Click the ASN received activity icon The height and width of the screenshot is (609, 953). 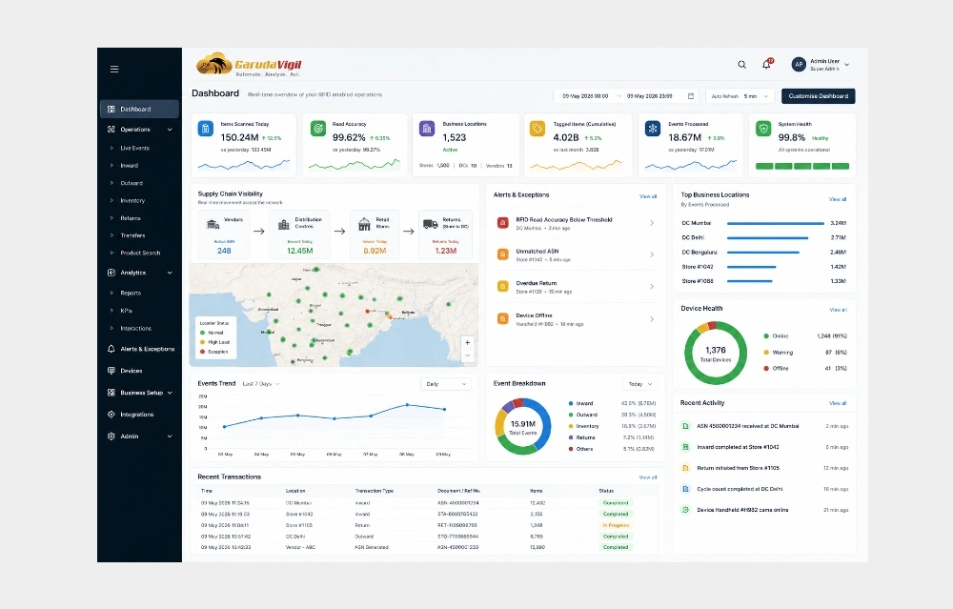685,426
